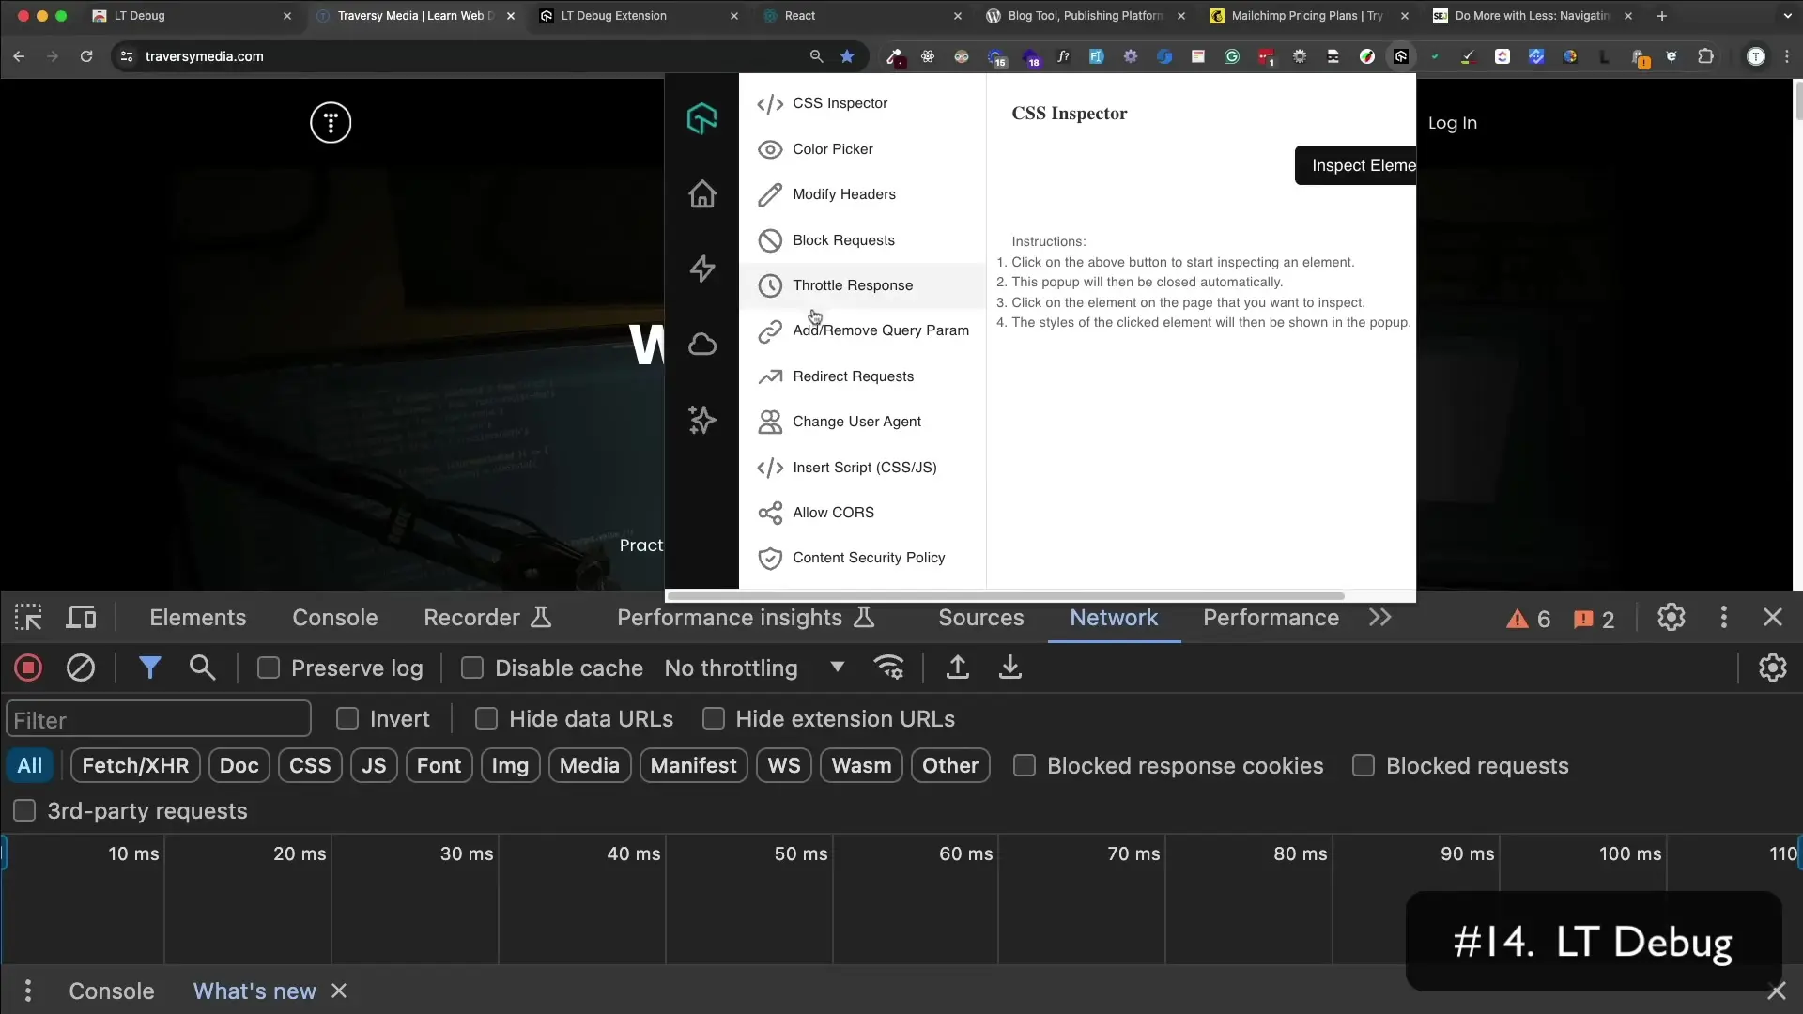The height and width of the screenshot is (1014, 1803).
Task: Toggle the network filter funnel icon
Action: [x=150, y=668]
